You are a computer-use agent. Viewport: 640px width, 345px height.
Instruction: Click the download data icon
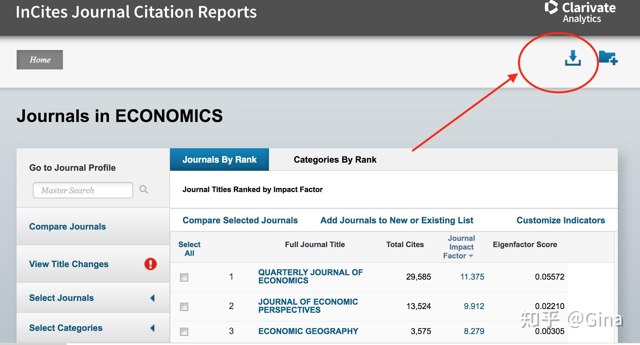(573, 58)
